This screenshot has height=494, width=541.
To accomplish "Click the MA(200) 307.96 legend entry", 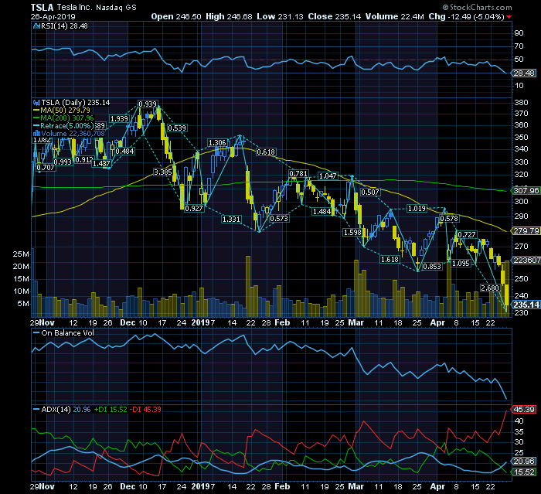I will (67, 118).
